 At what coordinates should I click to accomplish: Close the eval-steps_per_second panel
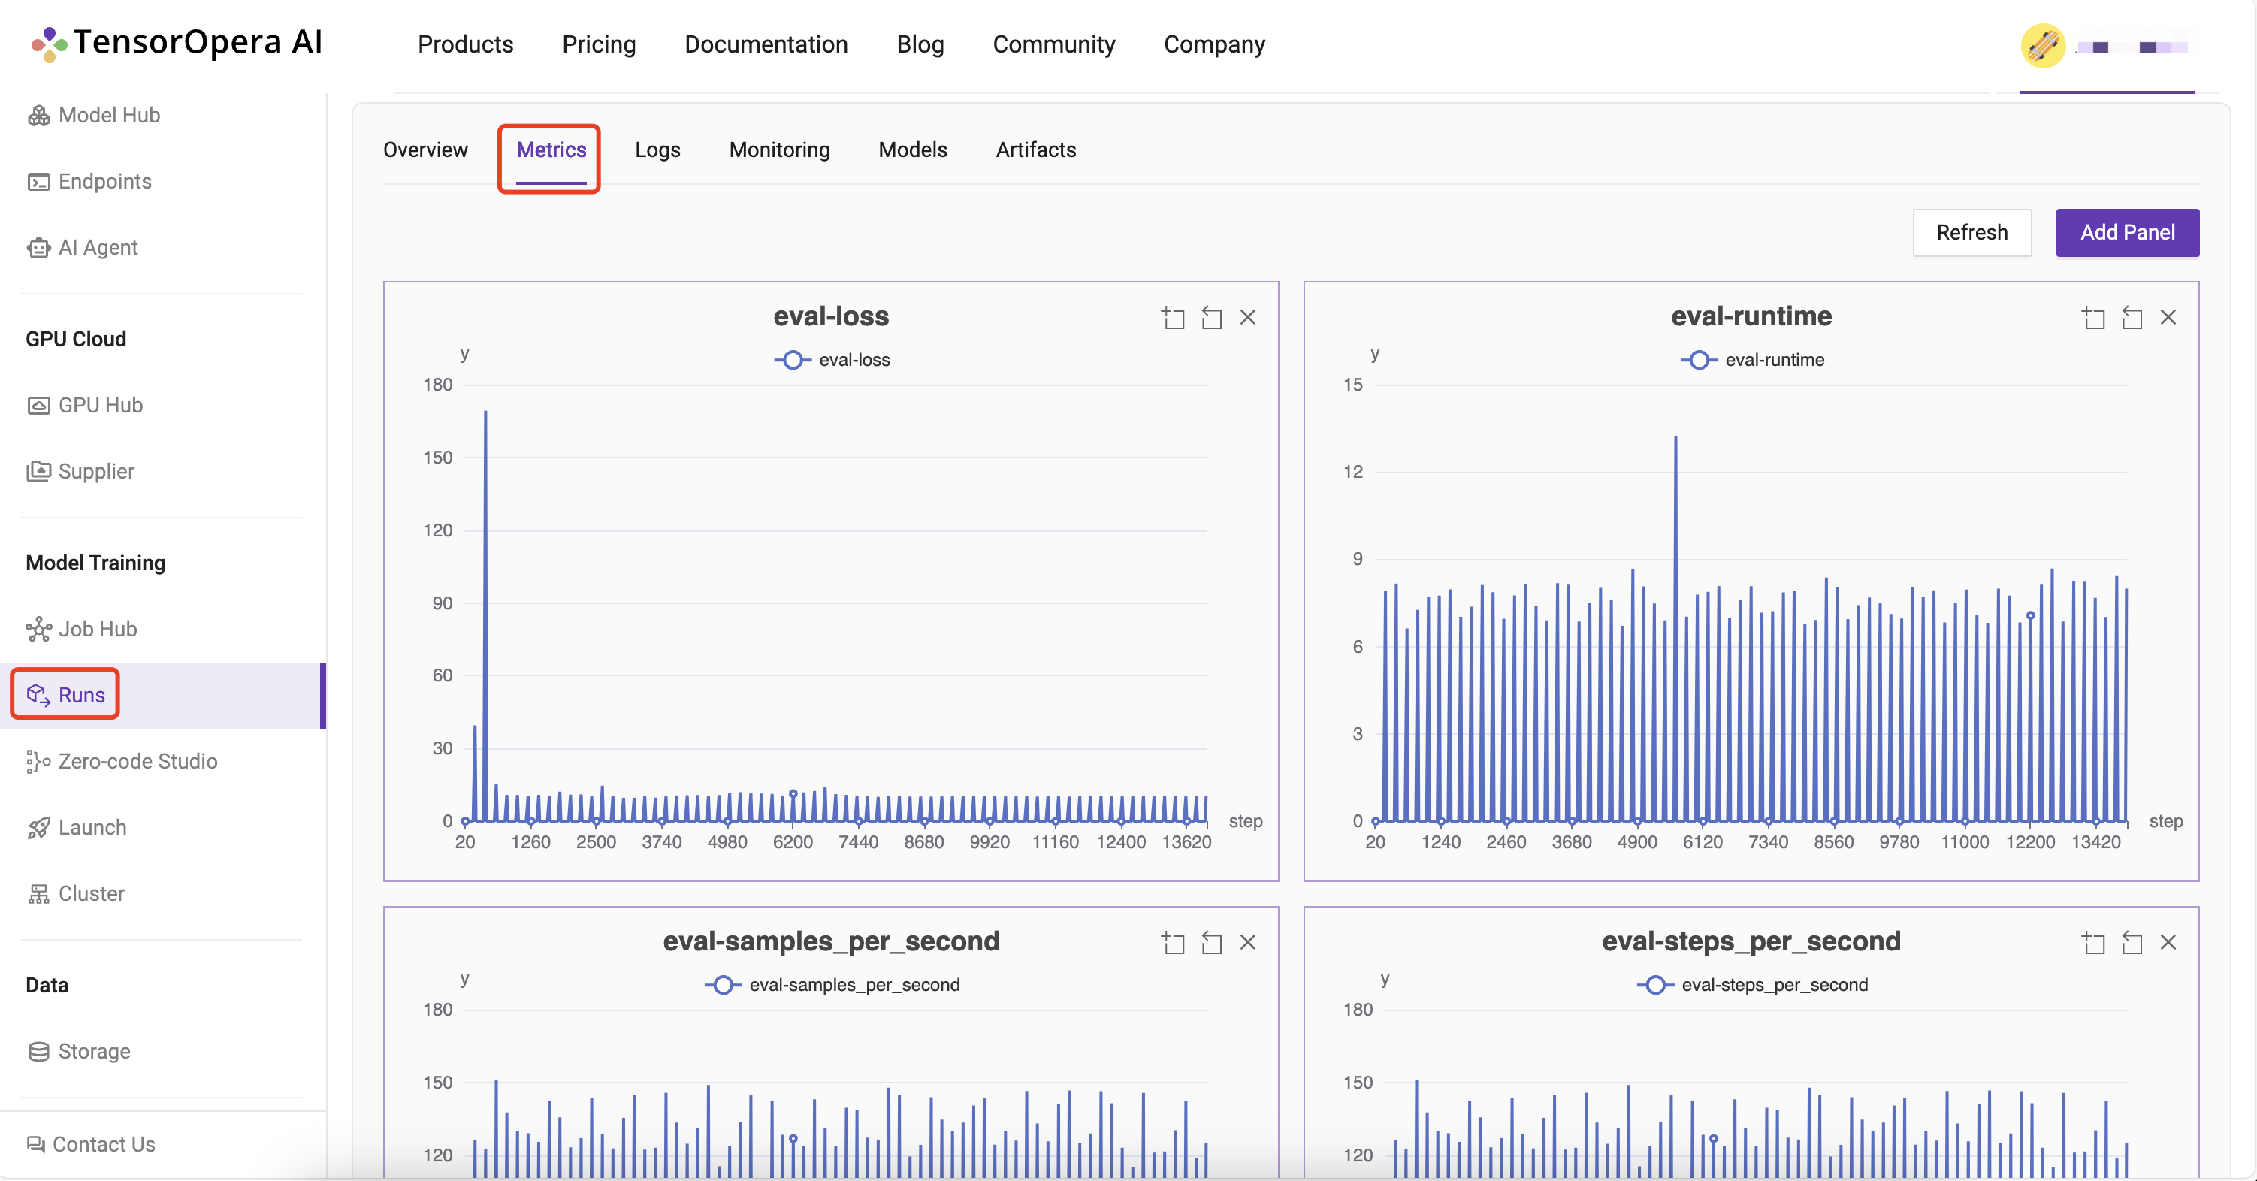point(2168,942)
